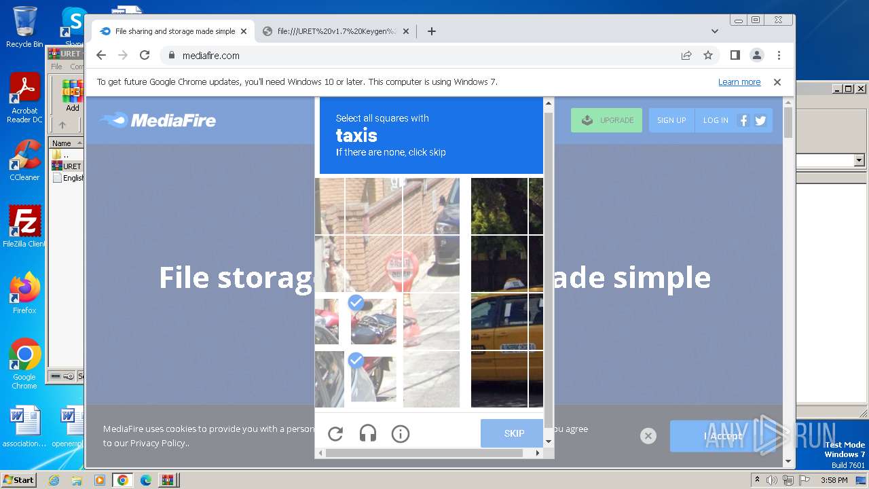Switch to audio captcha challenge
Viewport: 869px width, 489px height.
[x=368, y=433]
